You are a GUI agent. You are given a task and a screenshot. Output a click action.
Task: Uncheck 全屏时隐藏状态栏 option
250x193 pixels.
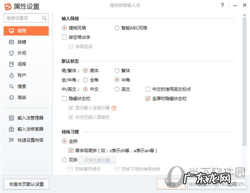click(x=147, y=99)
